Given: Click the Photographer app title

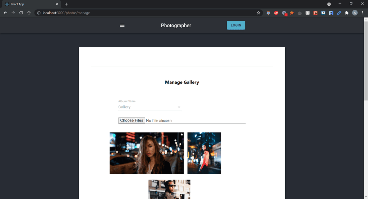Looking at the screenshot, I should pos(176,25).
